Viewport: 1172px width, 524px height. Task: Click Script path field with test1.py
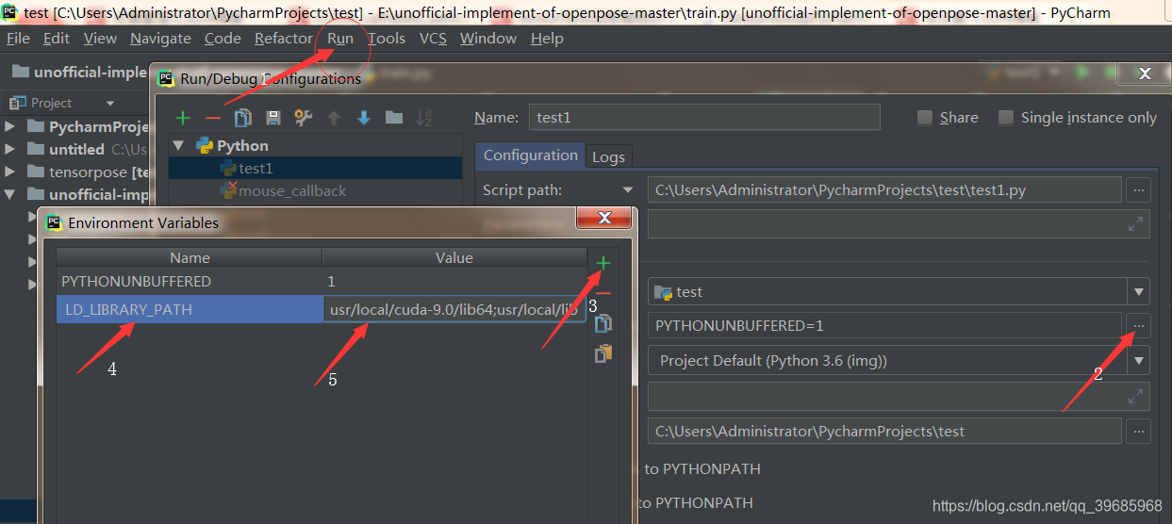[x=884, y=189]
